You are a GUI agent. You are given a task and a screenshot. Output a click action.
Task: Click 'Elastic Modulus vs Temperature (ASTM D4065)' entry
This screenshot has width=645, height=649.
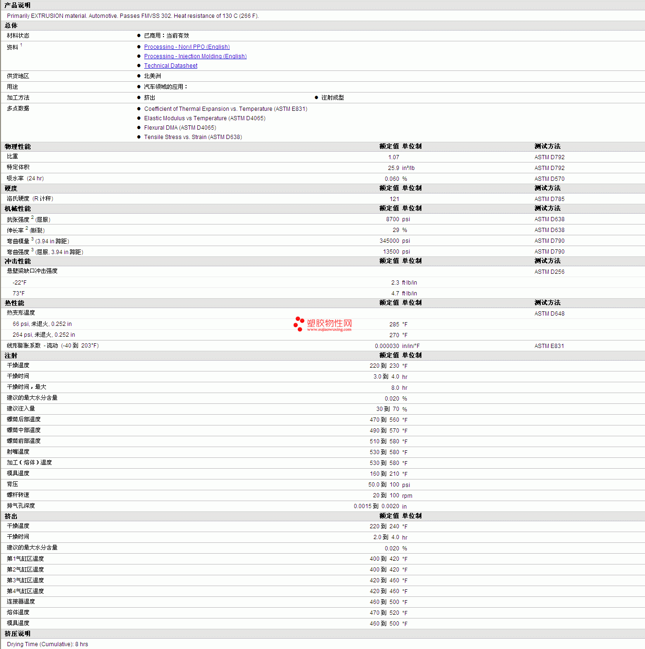click(205, 118)
